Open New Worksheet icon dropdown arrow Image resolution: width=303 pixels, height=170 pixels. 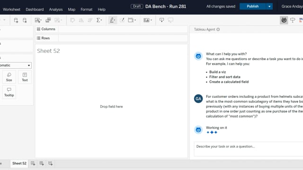[x=41, y=20]
